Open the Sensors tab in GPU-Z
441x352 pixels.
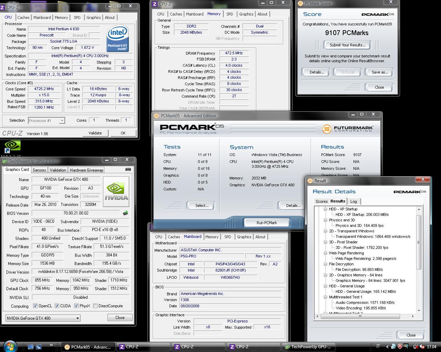coord(39,170)
